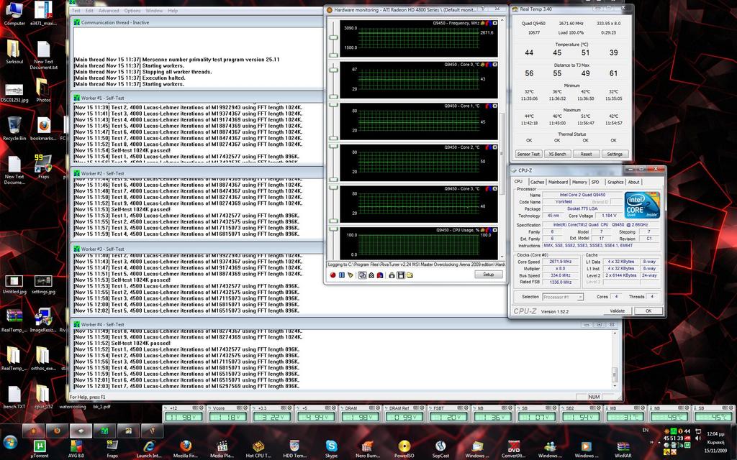Select the orthos_exe folder on the desktop

43,359
